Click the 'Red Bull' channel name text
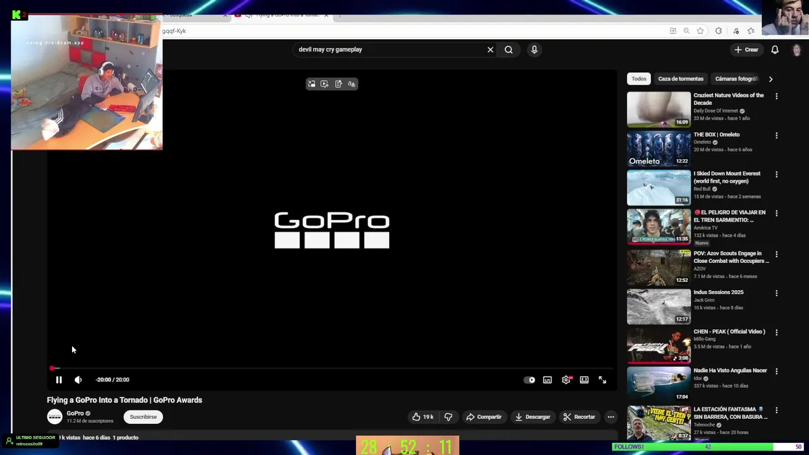Screen dimensions: 809x455 [702, 189]
